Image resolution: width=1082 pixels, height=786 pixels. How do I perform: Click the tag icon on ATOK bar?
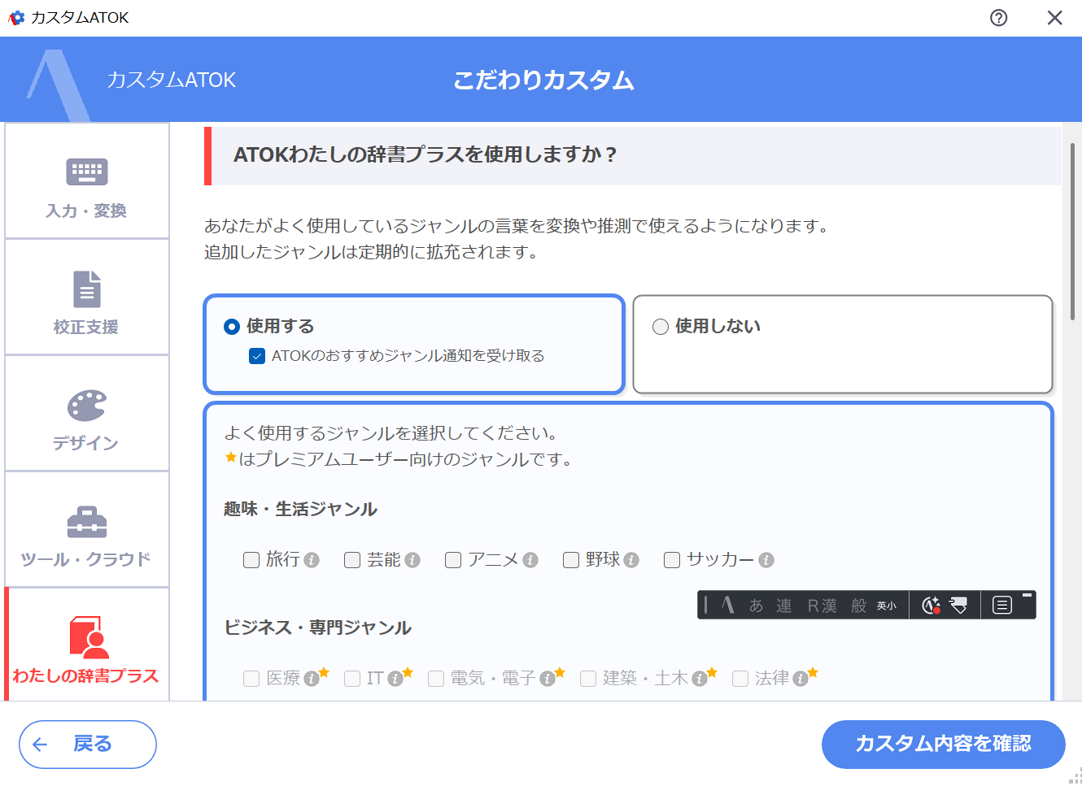coord(959,606)
